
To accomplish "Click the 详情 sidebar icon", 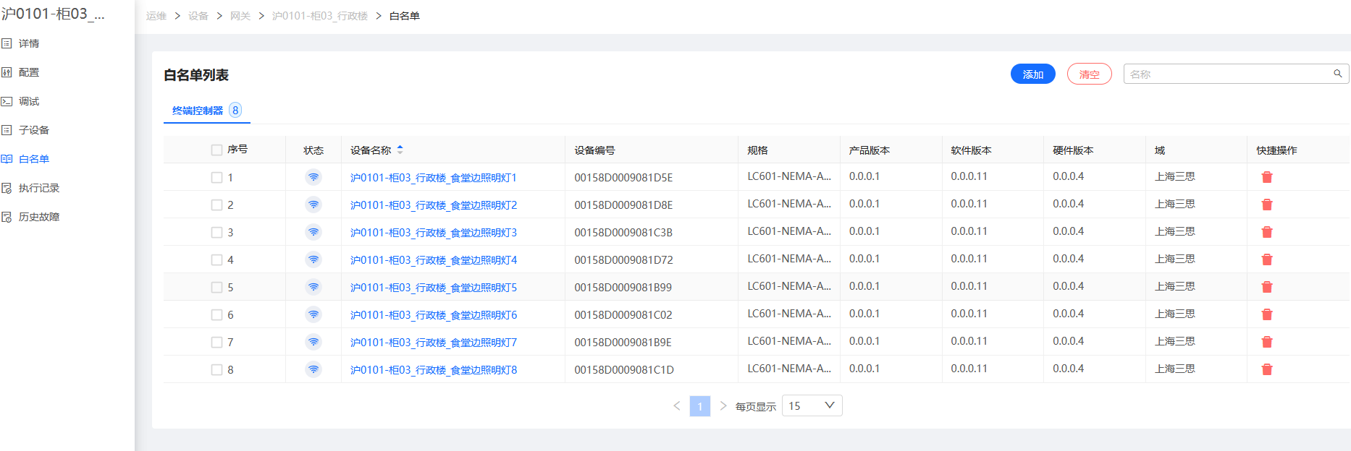I will point(7,43).
